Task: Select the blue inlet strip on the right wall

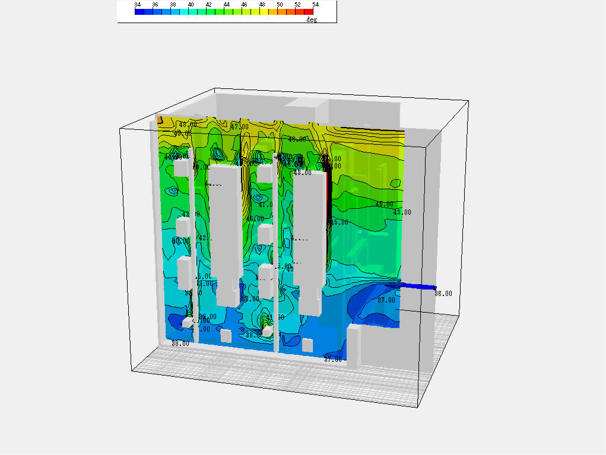Action: (x=417, y=287)
